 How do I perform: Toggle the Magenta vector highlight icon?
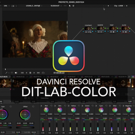pyautogui.click(x=123, y=106)
